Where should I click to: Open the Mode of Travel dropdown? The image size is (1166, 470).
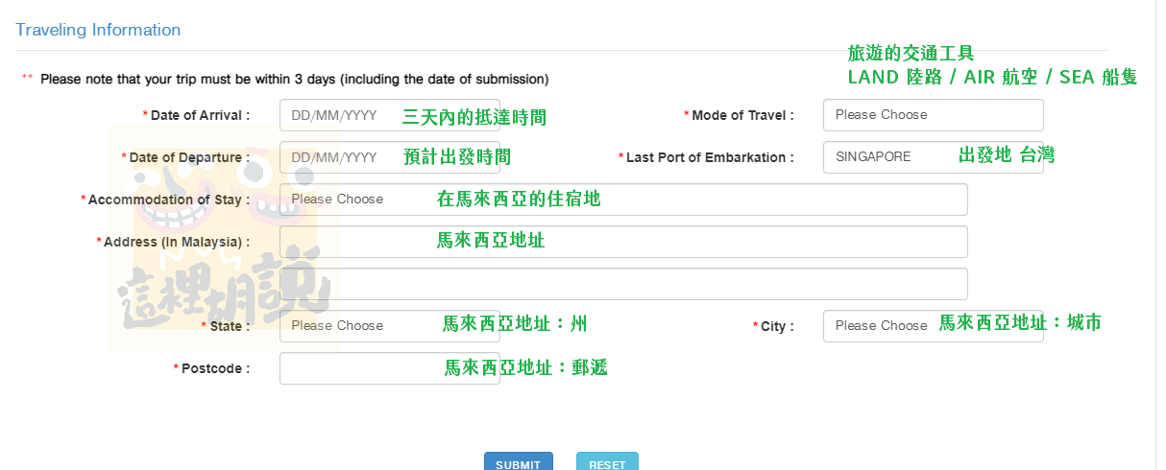[x=933, y=115]
